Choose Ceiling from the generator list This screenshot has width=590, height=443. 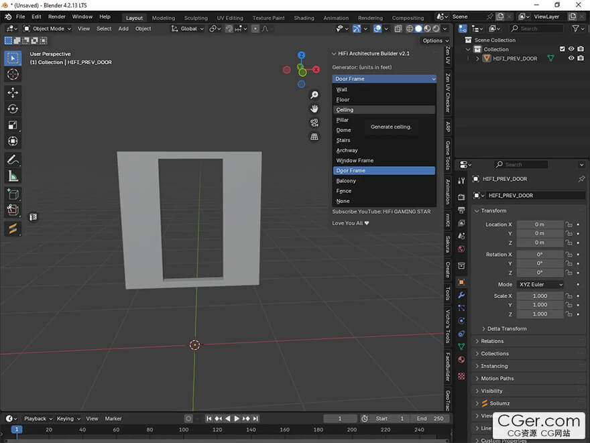click(345, 110)
